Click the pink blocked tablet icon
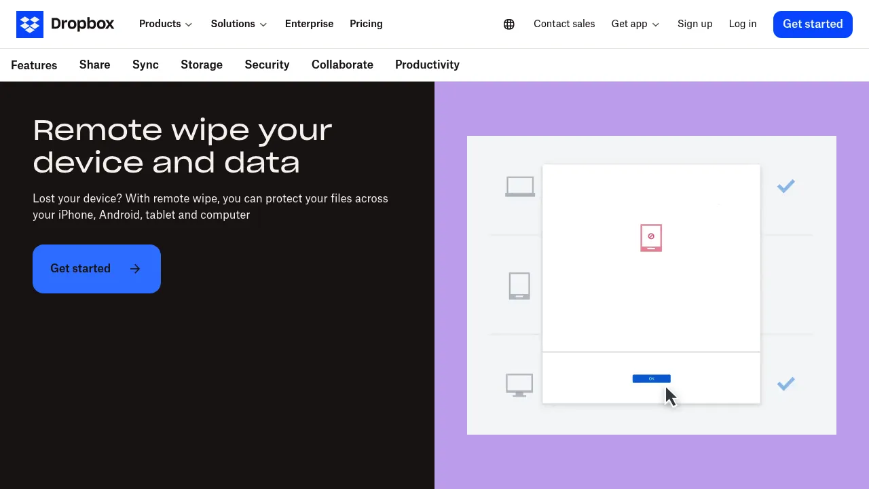 (651, 238)
